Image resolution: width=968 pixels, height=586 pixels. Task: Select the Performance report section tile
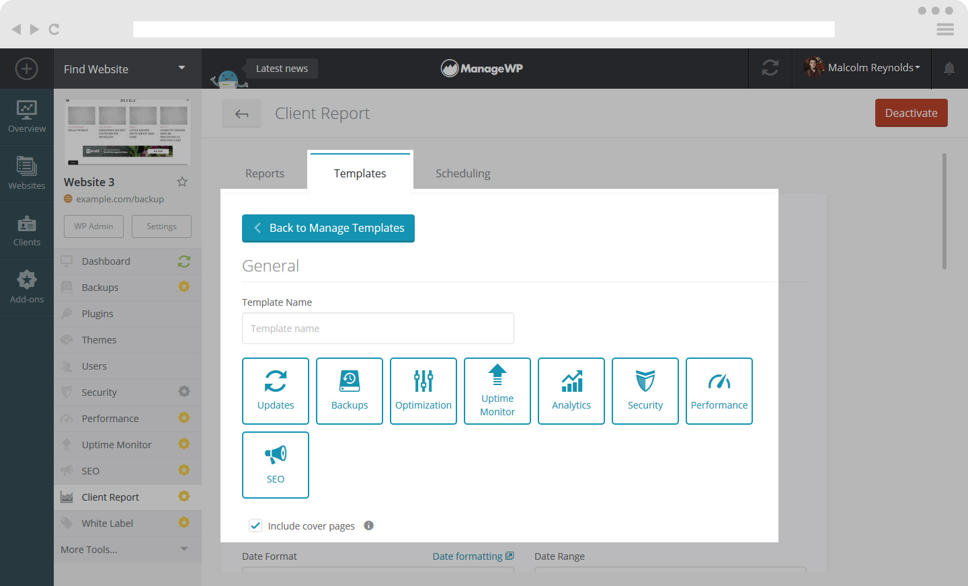pyautogui.click(x=719, y=391)
